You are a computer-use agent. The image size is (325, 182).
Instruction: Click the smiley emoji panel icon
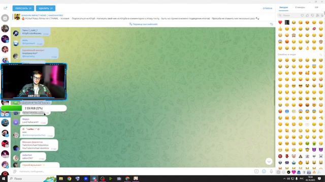coord(264,171)
